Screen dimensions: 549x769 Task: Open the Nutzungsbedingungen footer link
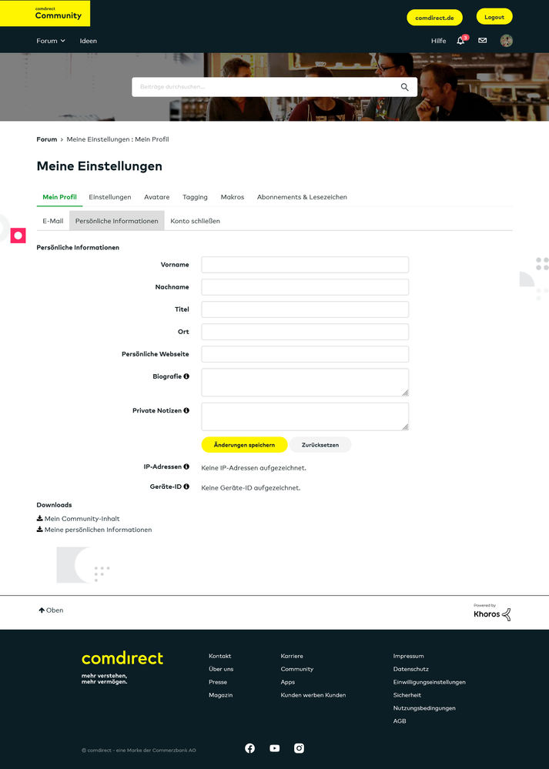424,707
